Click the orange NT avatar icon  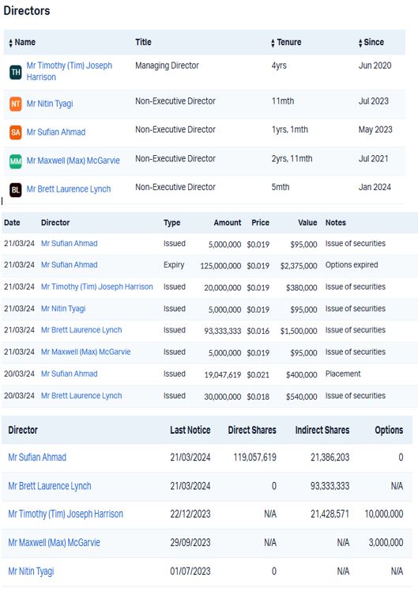click(16, 104)
